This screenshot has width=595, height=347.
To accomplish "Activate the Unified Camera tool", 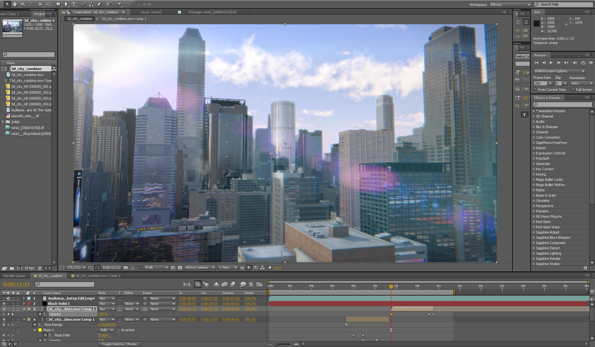I will 41,4.
